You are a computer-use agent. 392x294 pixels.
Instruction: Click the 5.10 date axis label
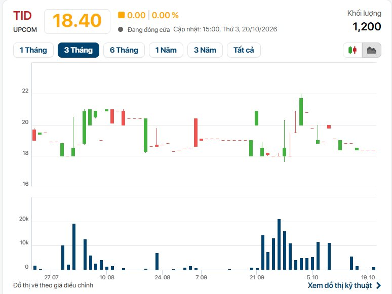click(x=312, y=277)
